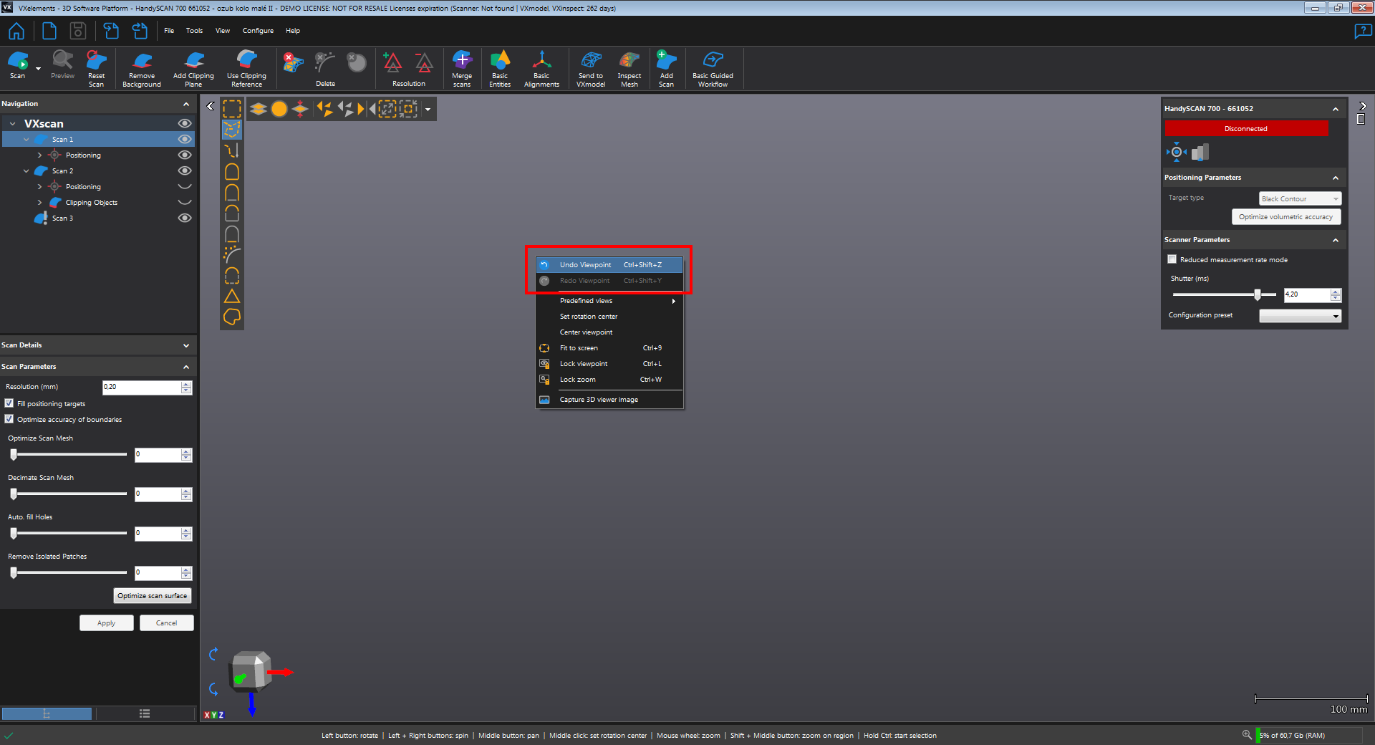The height and width of the screenshot is (745, 1375).
Task: Collapse the Scan 2 tree node
Action: click(26, 171)
